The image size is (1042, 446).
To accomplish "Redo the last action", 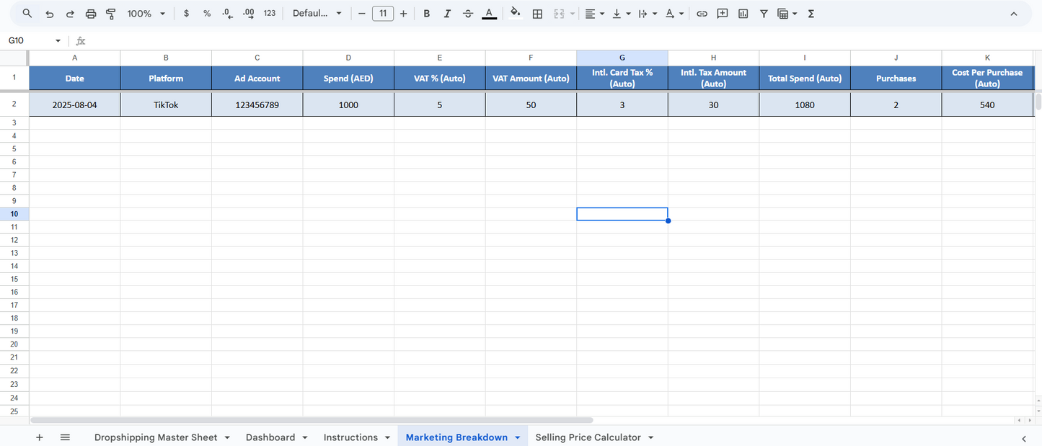I will point(70,14).
